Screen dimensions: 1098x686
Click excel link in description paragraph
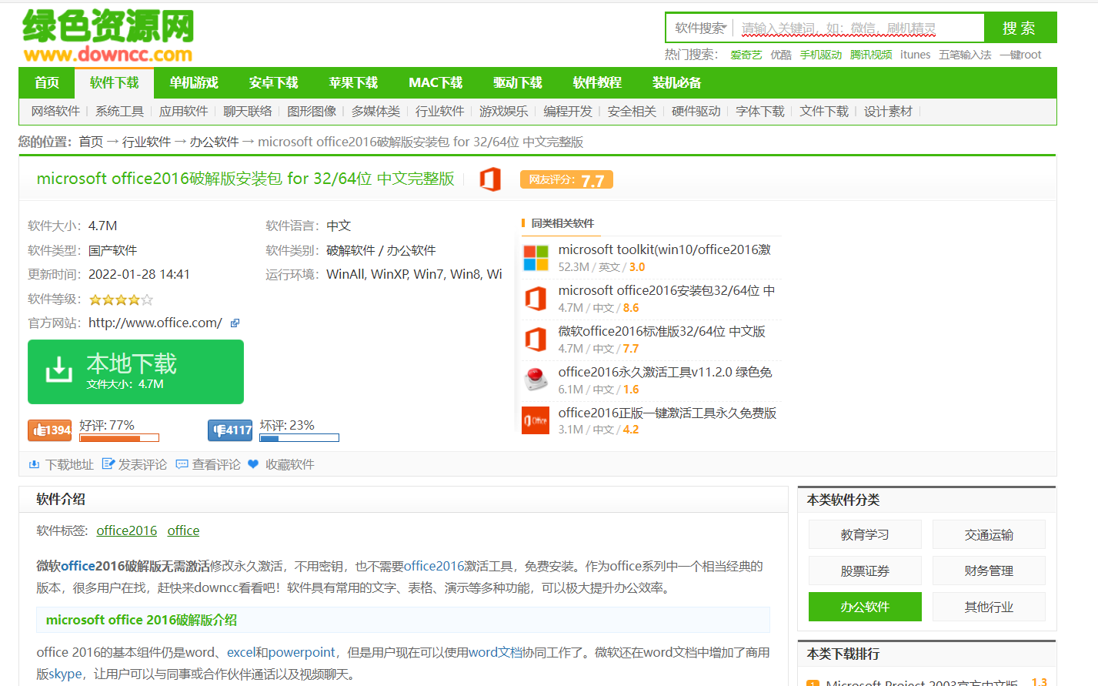[x=241, y=652]
